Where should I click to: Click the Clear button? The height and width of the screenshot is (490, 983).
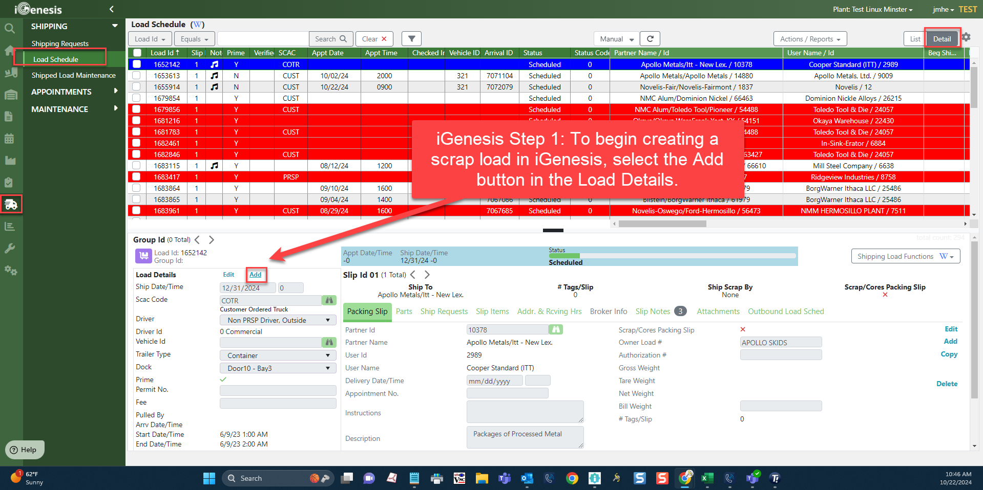[374, 39]
